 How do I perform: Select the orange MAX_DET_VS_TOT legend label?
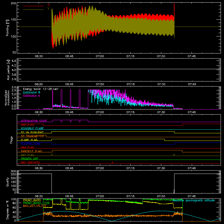tap(35, 206)
